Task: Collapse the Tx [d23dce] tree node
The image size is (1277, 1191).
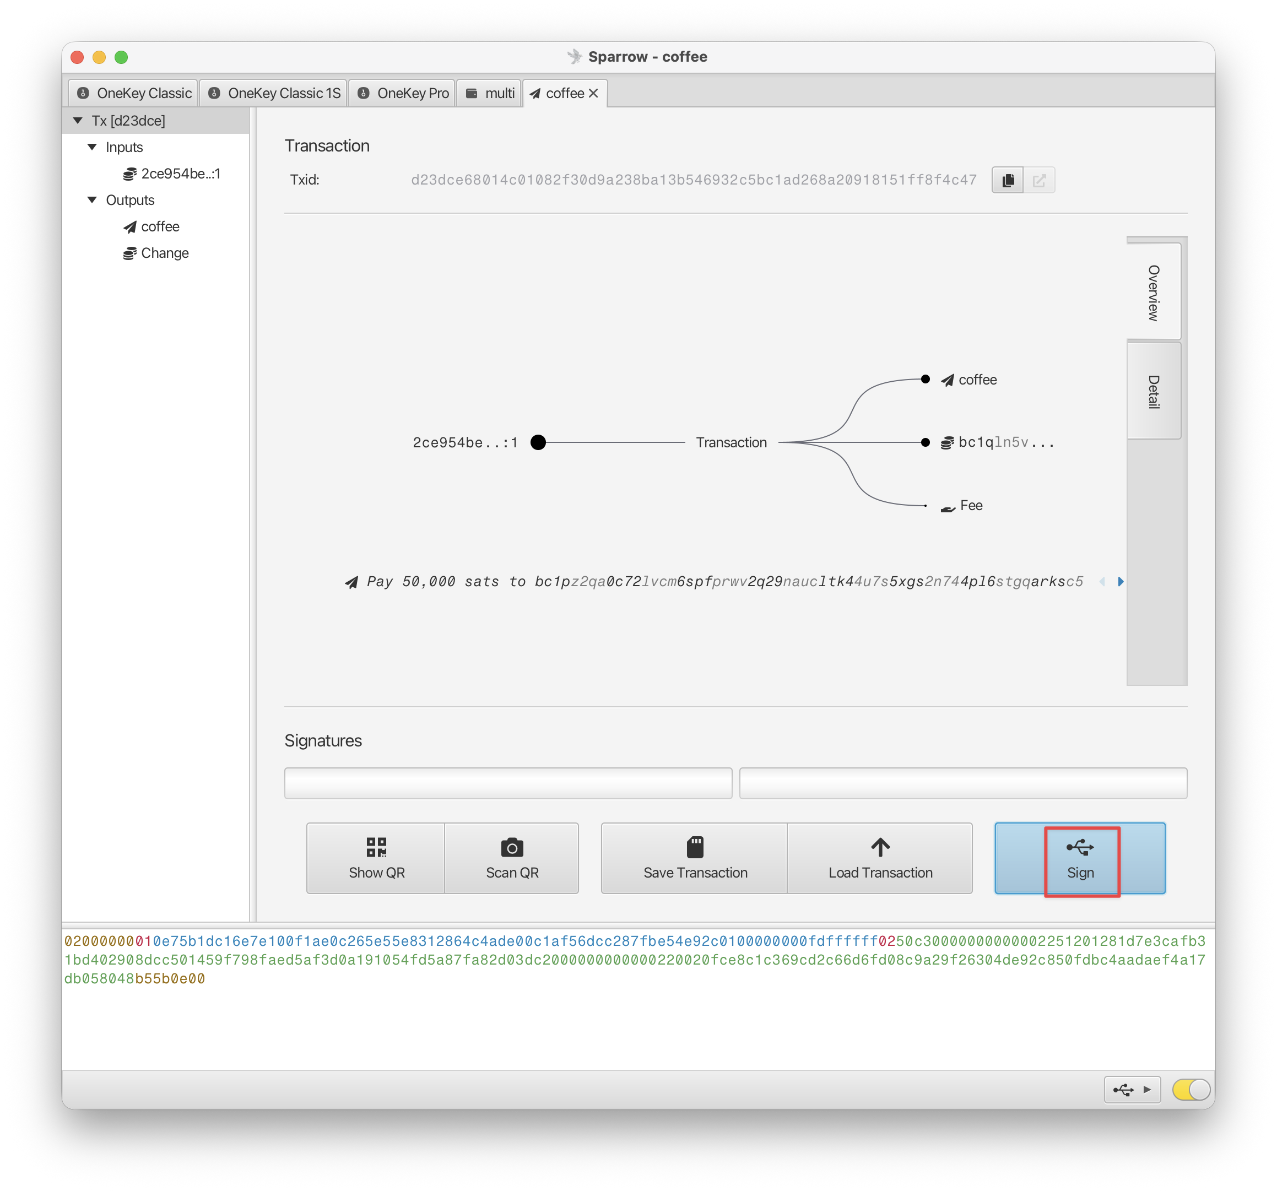Action: [x=78, y=121]
